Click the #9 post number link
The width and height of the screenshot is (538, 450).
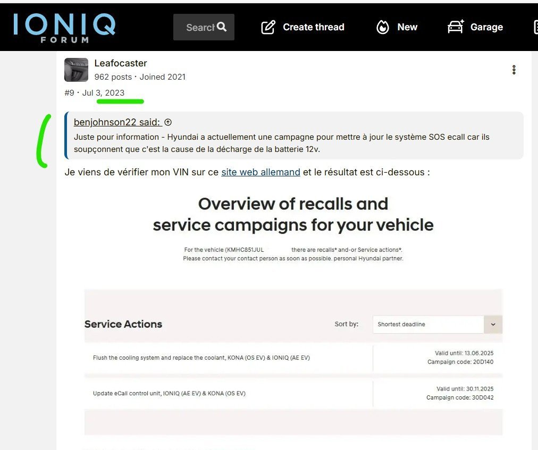click(69, 93)
